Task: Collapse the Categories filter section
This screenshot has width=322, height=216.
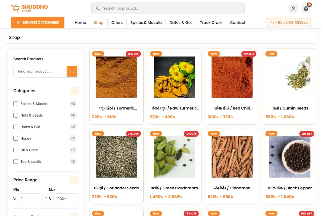Action: [x=74, y=91]
